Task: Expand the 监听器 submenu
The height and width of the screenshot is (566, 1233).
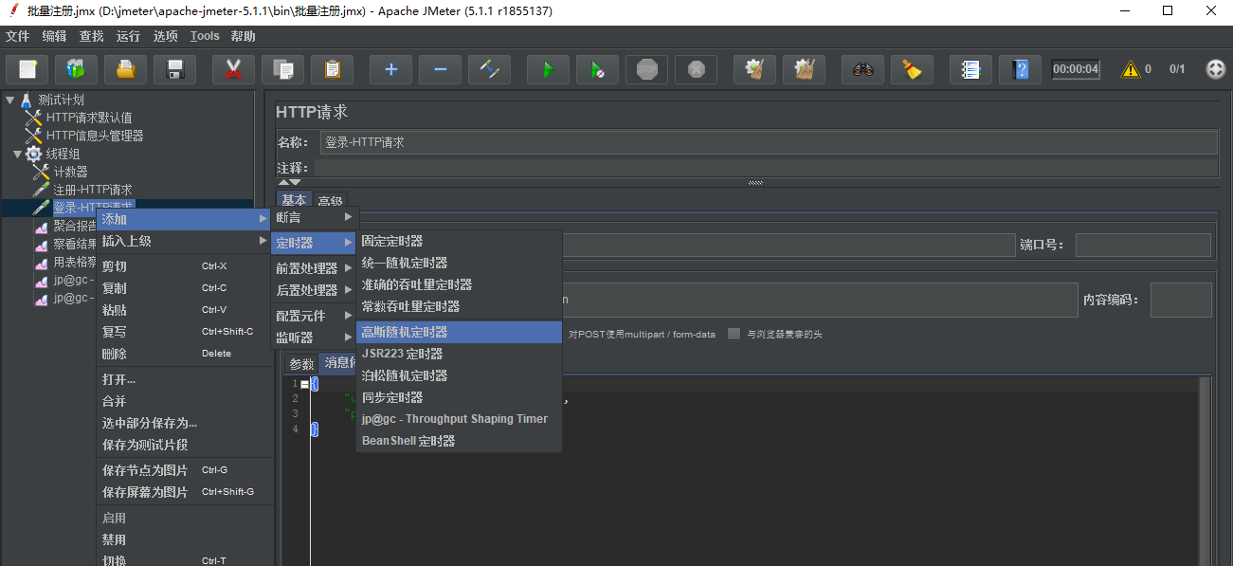Action: (x=315, y=338)
